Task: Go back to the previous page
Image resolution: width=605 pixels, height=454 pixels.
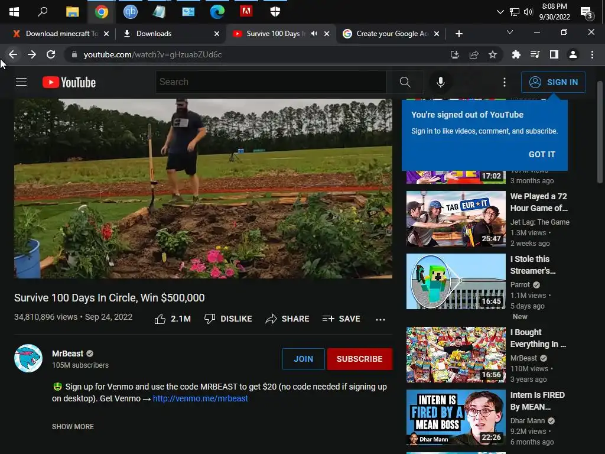Action: click(x=13, y=55)
